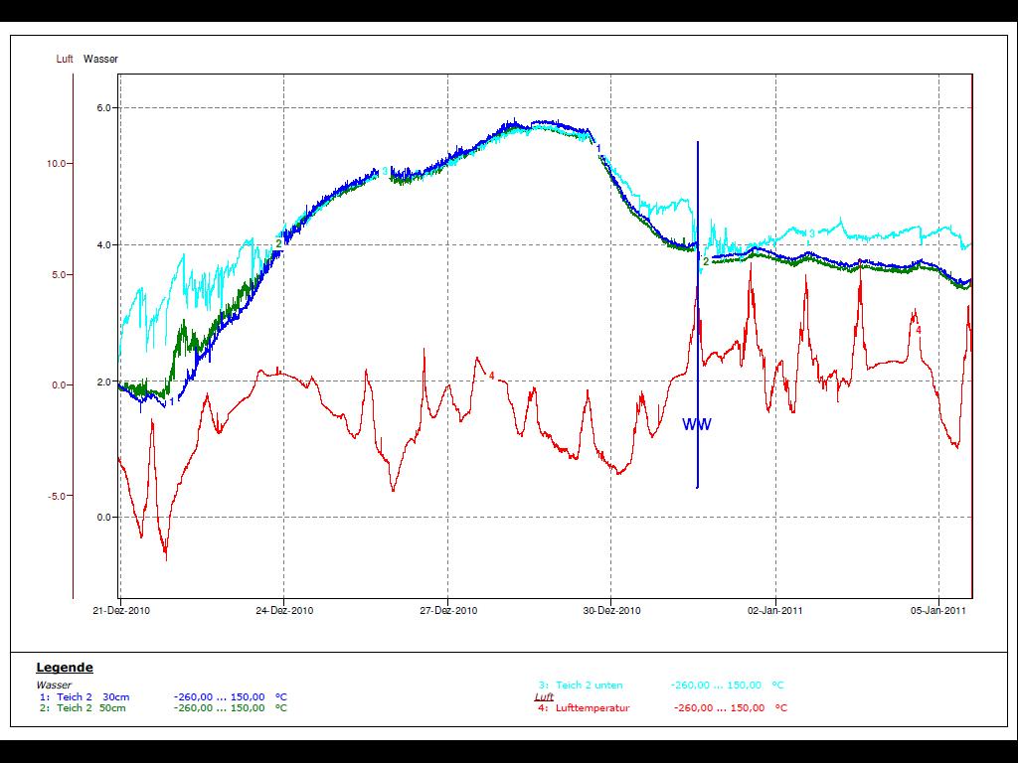This screenshot has width=1018, height=763.
Task: Click the red Luft subheading in the legend
Action: pos(544,697)
